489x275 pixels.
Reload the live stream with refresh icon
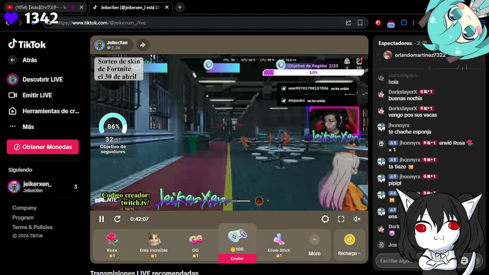coord(117,219)
